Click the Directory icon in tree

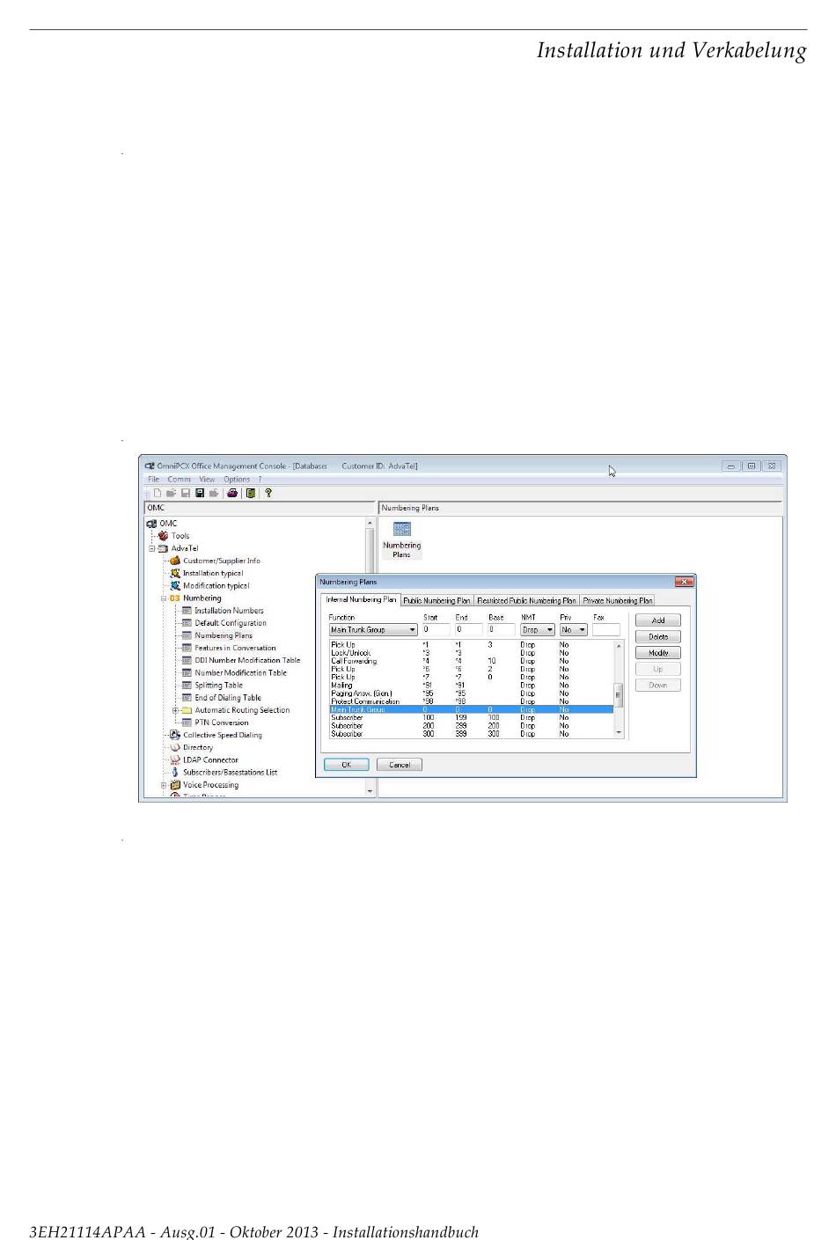click(x=175, y=747)
